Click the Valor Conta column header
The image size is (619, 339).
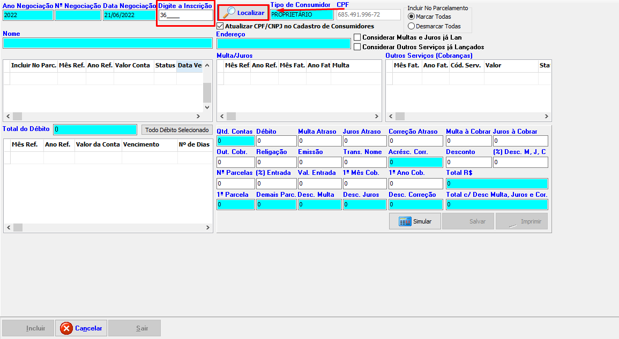click(x=133, y=65)
